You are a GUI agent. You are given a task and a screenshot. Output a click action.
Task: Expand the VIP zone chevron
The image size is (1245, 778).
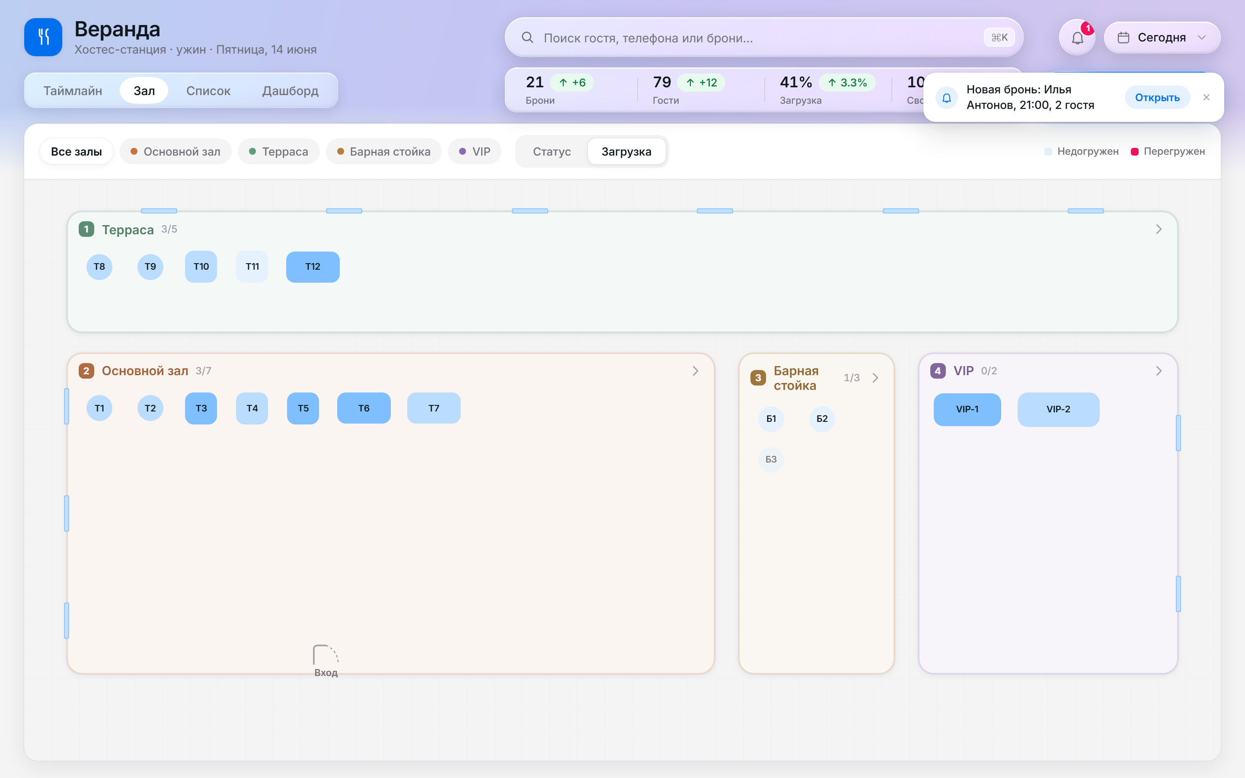(x=1159, y=370)
